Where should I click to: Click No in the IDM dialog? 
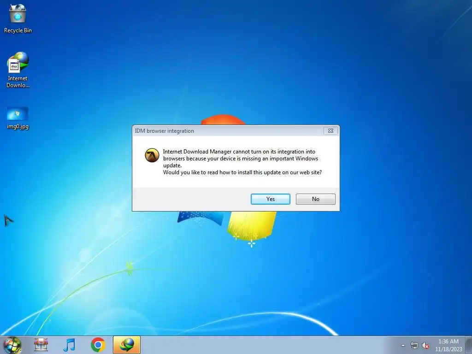point(315,199)
